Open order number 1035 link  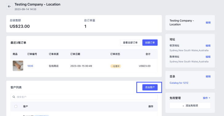coord(30,66)
